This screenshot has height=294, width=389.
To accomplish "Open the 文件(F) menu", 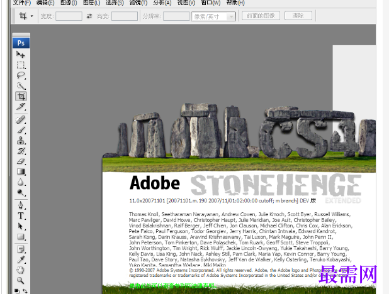I will click(x=22, y=3).
